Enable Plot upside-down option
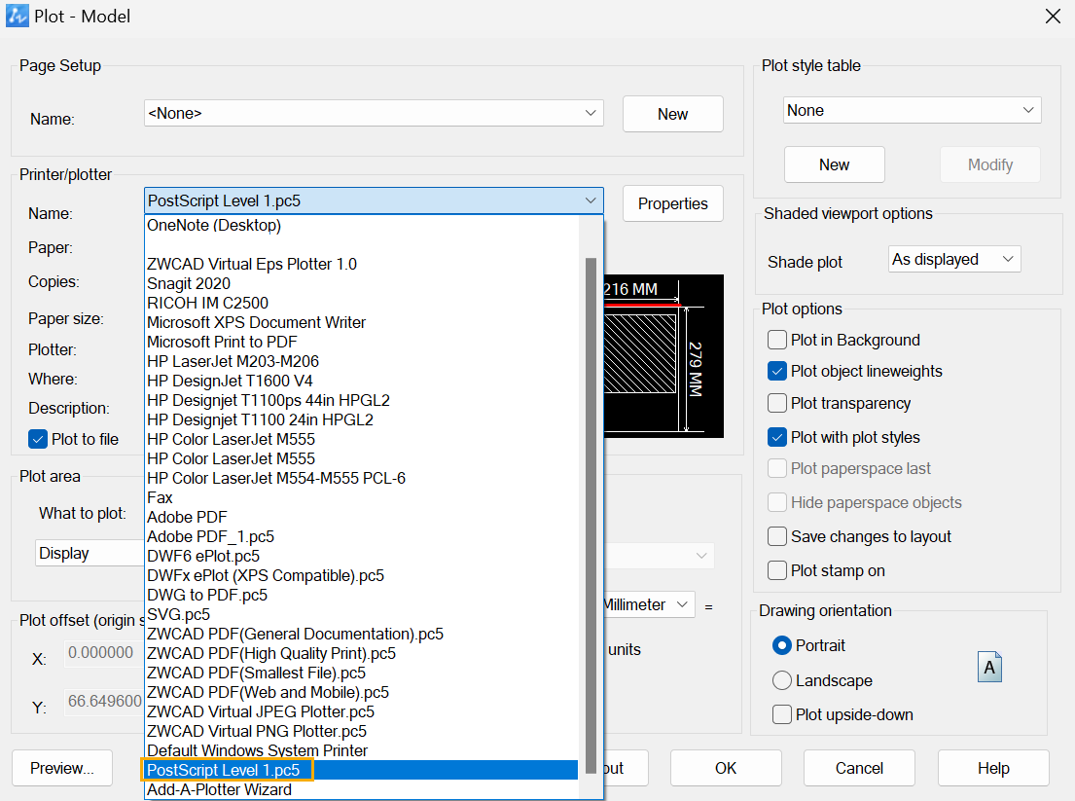 click(x=781, y=714)
